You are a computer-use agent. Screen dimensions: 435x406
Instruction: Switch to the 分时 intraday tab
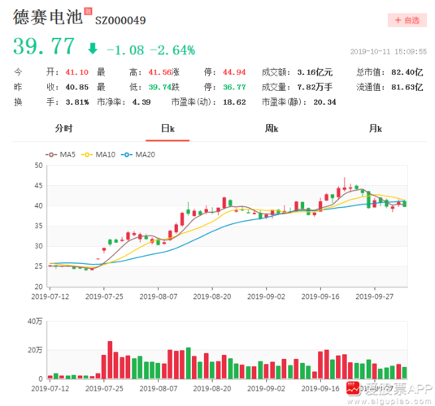coord(63,128)
